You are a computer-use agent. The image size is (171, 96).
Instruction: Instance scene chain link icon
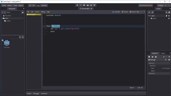(153, 13)
